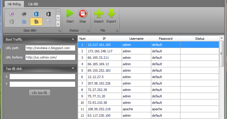Viewport: 227px width, 119px height.
Task: Apply the light gray Office skin icon
Action: pyautogui.click(x=12, y=22)
